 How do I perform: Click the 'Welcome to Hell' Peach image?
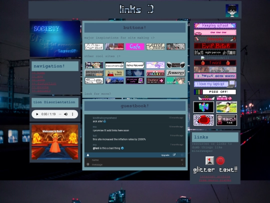[x=55, y=142]
